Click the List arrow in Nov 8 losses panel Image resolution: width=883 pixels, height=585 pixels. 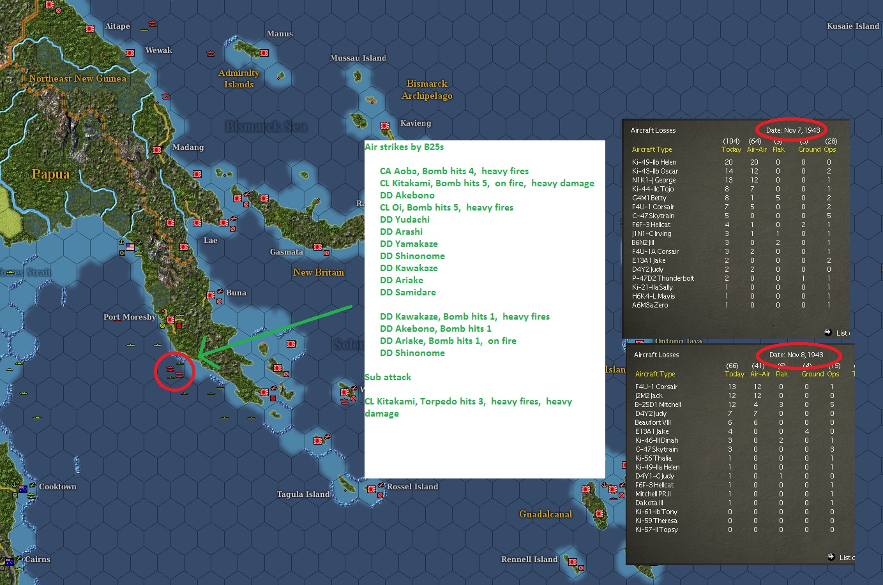click(x=831, y=557)
